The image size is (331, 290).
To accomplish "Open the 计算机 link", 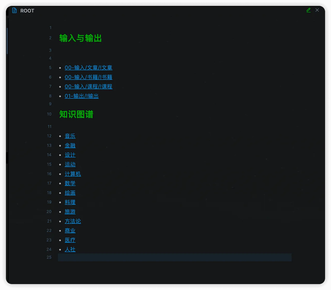I will click(73, 174).
